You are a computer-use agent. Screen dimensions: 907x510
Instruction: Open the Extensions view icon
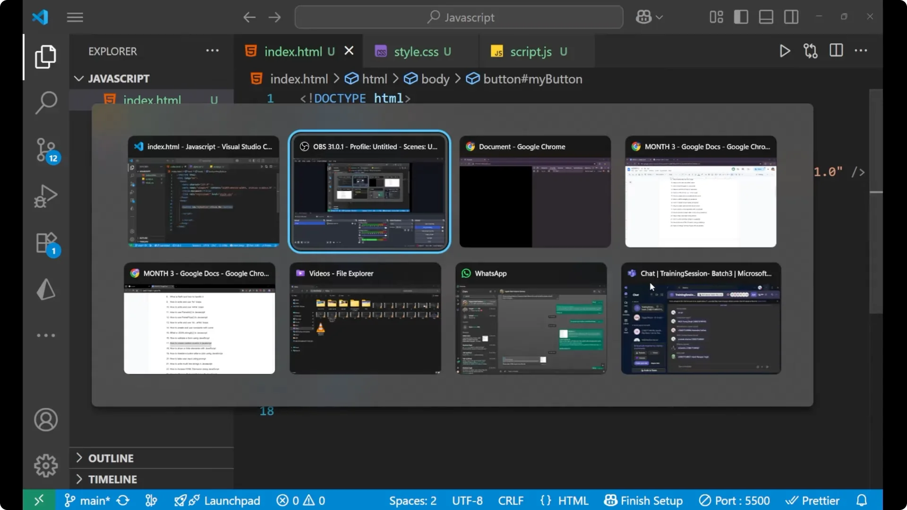pos(46,243)
